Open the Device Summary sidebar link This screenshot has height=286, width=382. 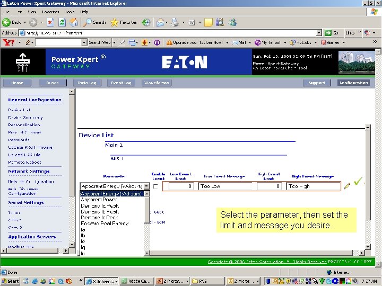pyautogui.click(x=25, y=118)
